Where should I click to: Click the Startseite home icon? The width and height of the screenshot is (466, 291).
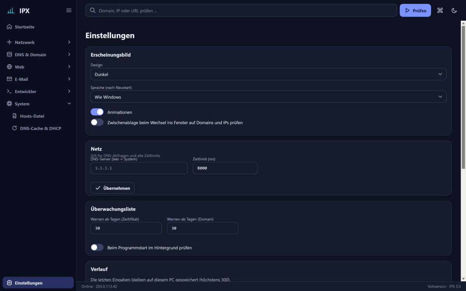click(9, 27)
